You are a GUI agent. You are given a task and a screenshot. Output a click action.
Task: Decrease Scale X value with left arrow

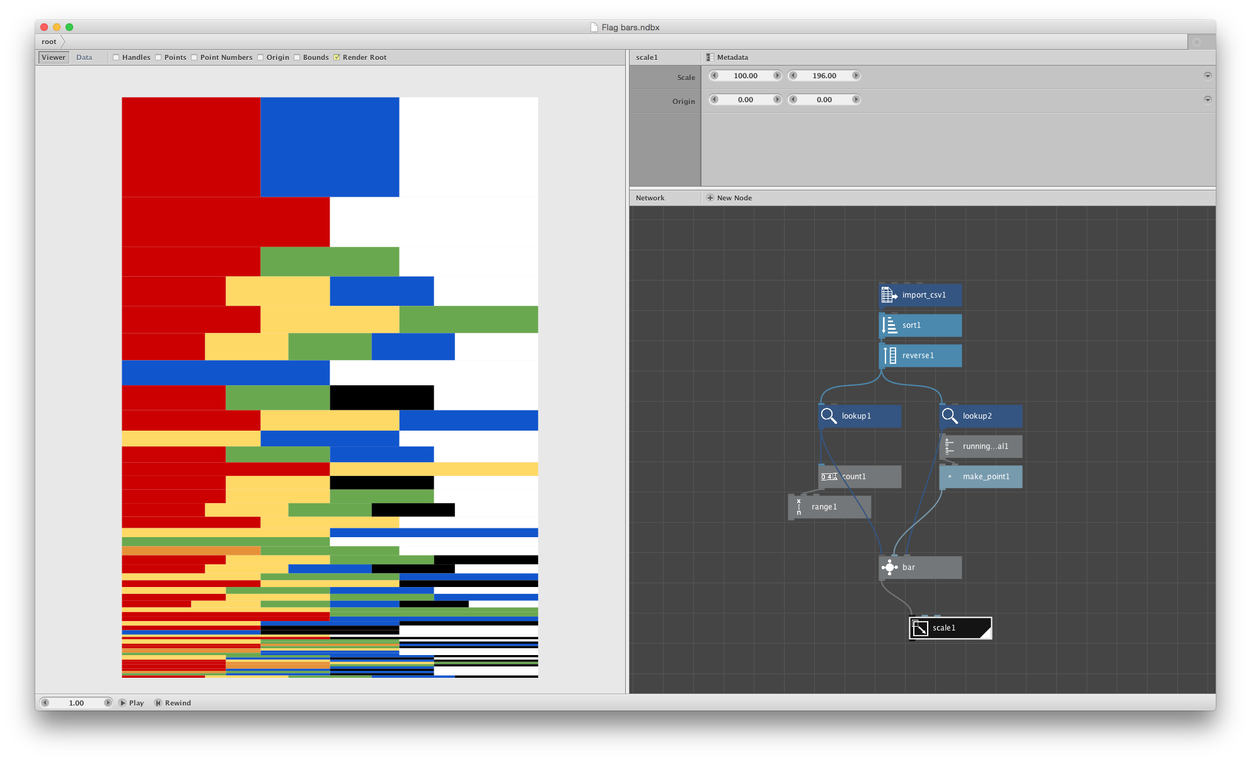tap(714, 76)
